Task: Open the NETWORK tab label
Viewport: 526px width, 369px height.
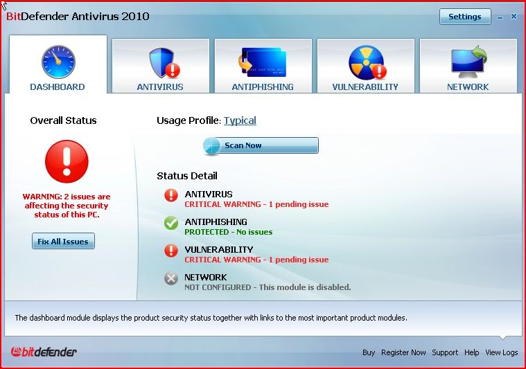Action: [468, 87]
